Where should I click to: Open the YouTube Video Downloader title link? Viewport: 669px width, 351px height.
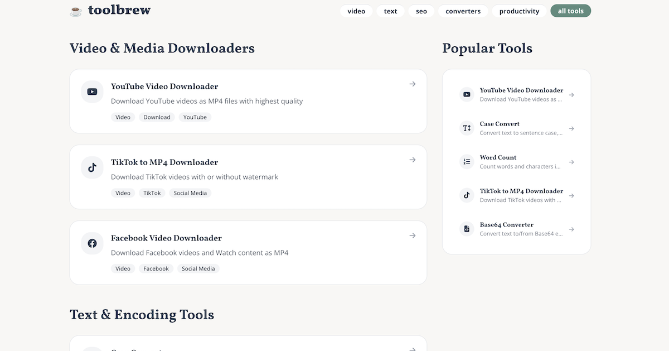164,86
